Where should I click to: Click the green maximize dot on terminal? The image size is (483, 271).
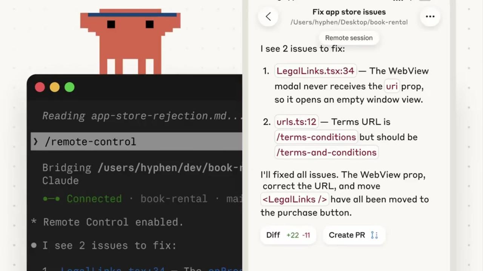[69, 87]
